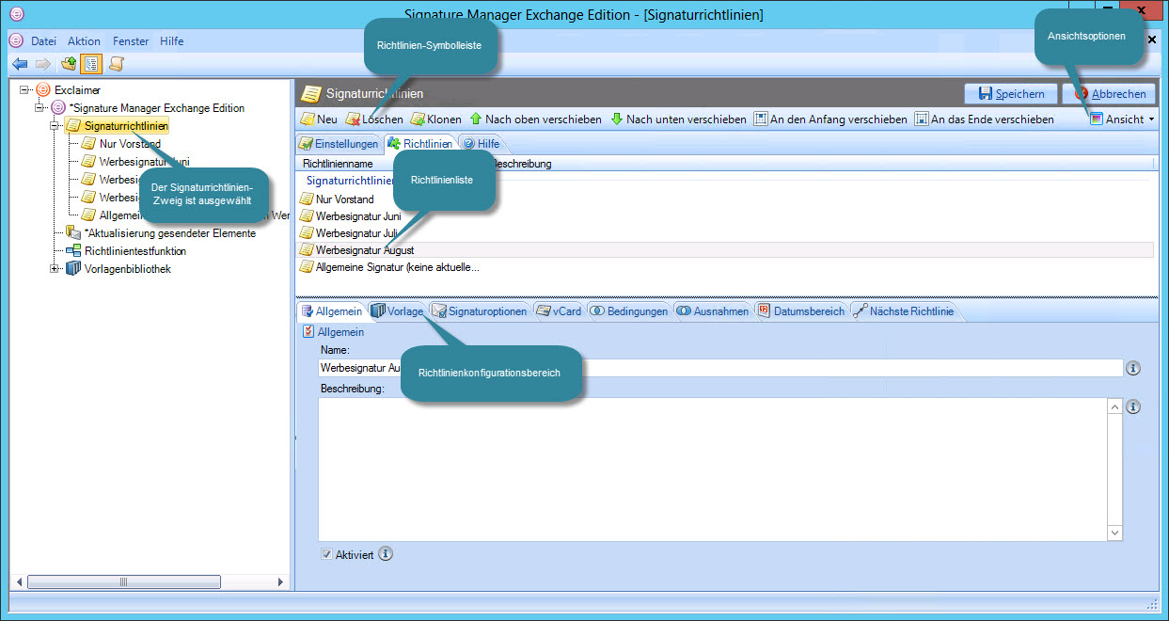
Task: Click the grey Forward arrow in the toolbar
Action: (42, 64)
